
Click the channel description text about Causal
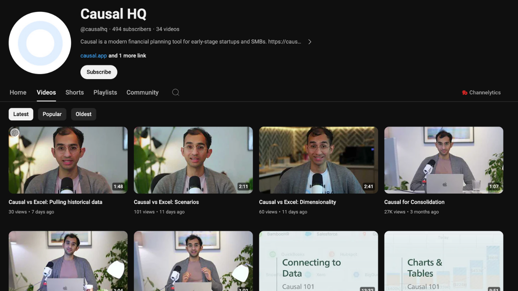191,42
